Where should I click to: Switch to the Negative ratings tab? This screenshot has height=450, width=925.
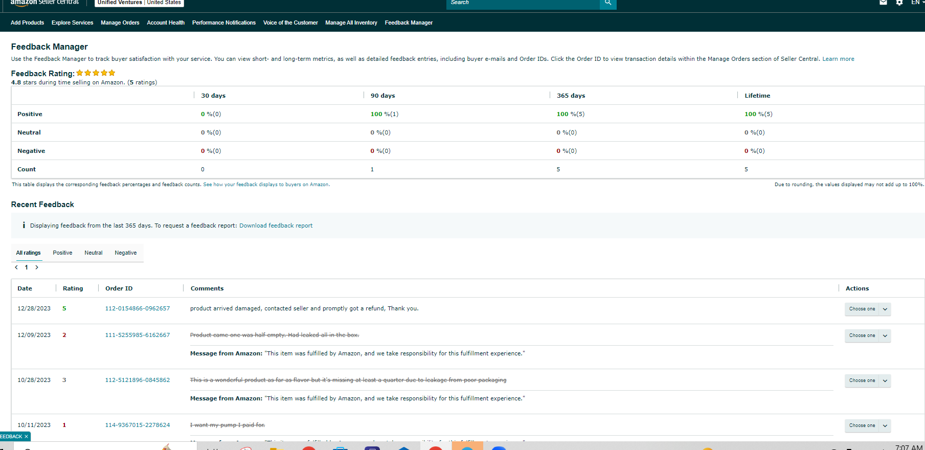pyautogui.click(x=126, y=253)
